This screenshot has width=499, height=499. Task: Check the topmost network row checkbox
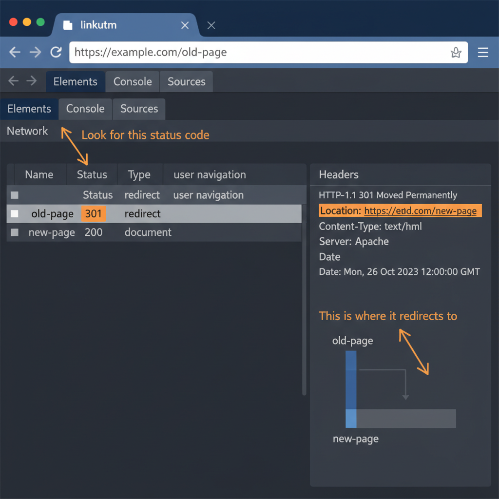pos(14,195)
